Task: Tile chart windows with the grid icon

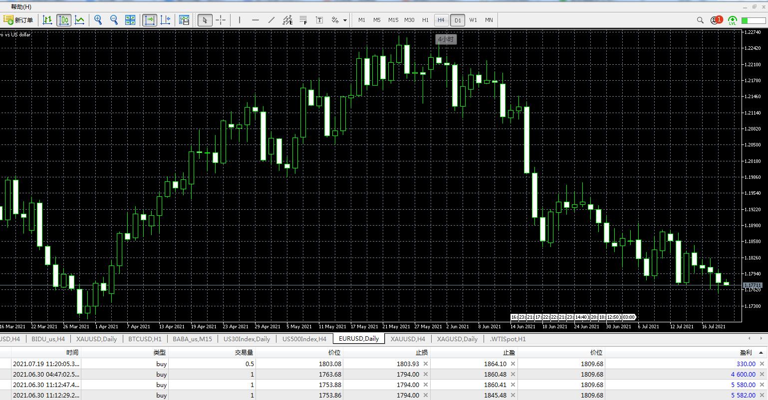Action: click(x=130, y=20)
